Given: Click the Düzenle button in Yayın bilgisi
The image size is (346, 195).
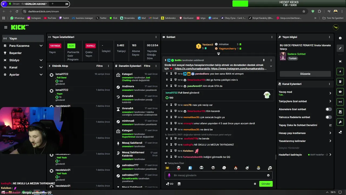Looking at the screenshot, I should click(x=305, y=74).
